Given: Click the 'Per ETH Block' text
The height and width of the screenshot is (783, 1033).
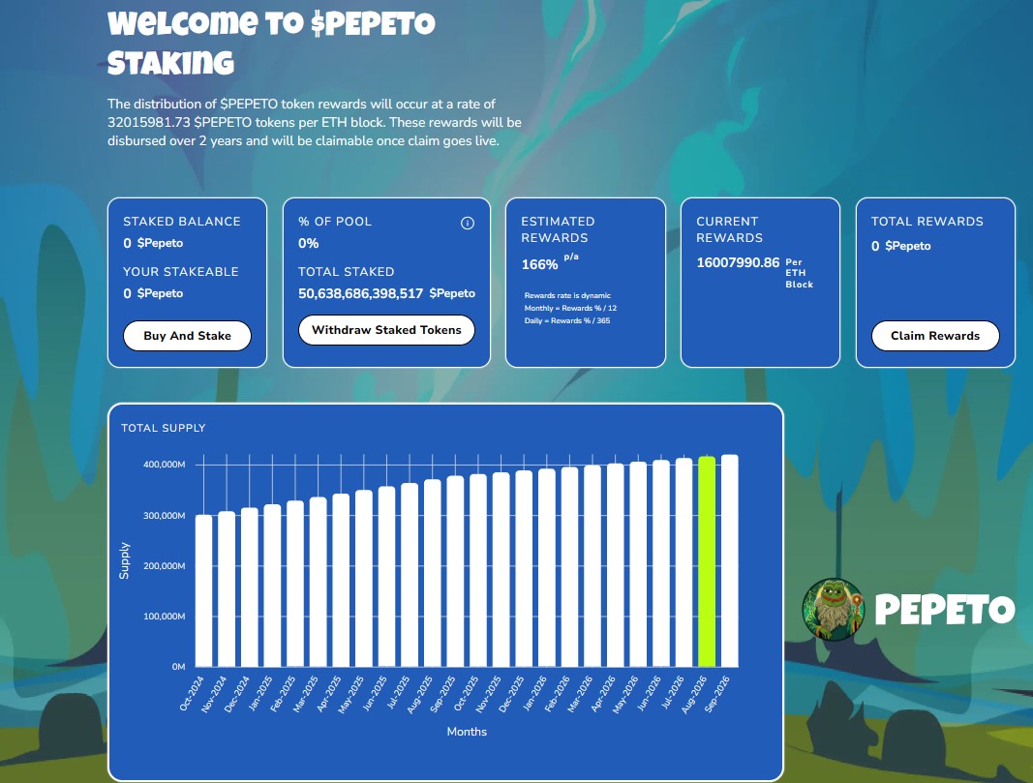Looking at the screenshot, I should 799,273.
